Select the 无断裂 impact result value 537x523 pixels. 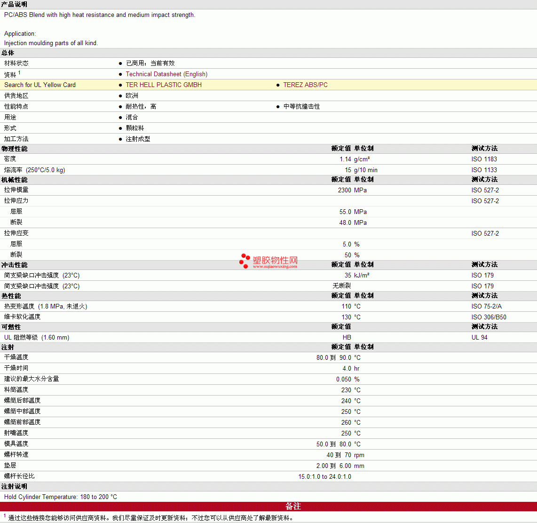click(342, 285)
